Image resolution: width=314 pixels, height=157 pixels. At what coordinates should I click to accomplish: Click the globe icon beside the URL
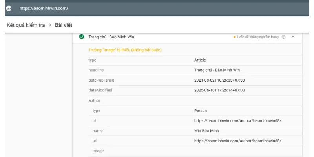click(x=9, y=8)
